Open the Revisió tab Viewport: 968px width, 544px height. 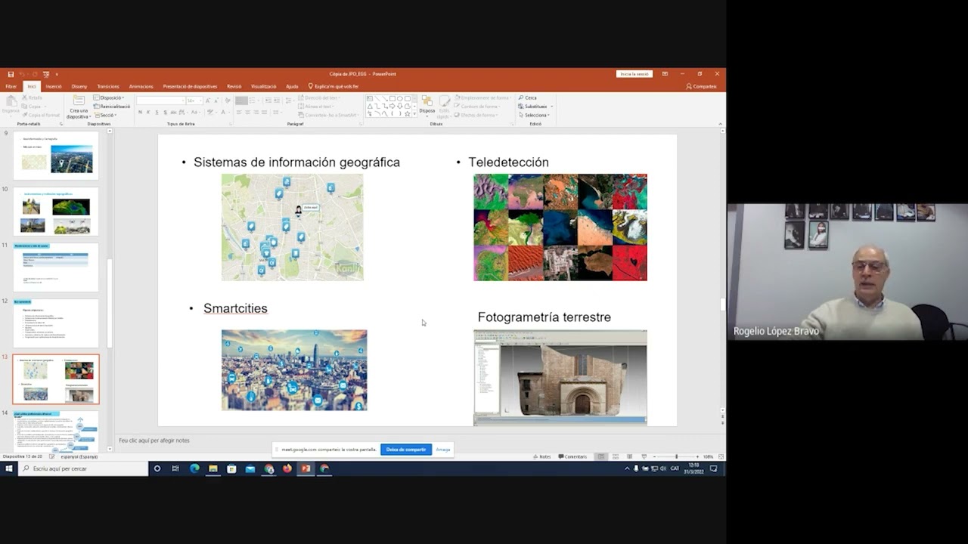234,86
